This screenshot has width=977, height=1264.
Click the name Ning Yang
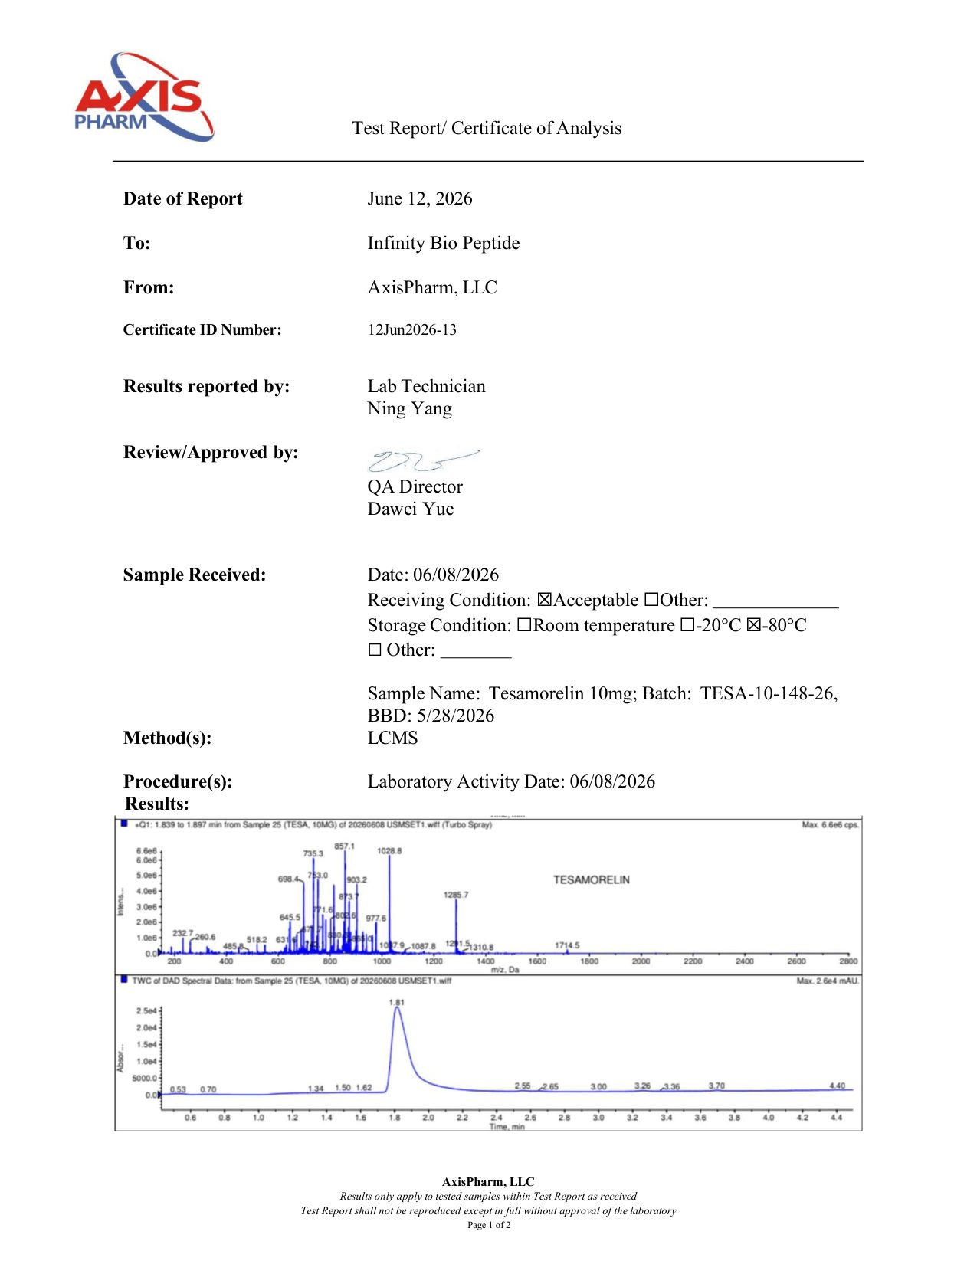410,409
